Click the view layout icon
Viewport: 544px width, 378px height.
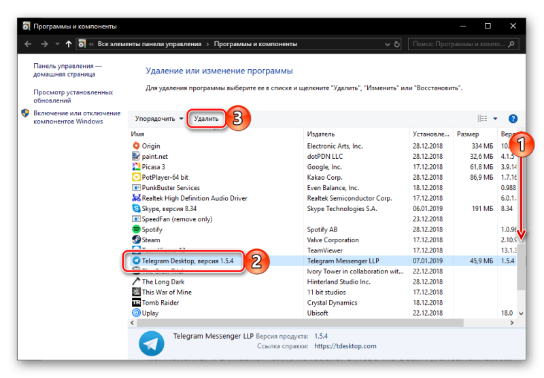(482, 119)
